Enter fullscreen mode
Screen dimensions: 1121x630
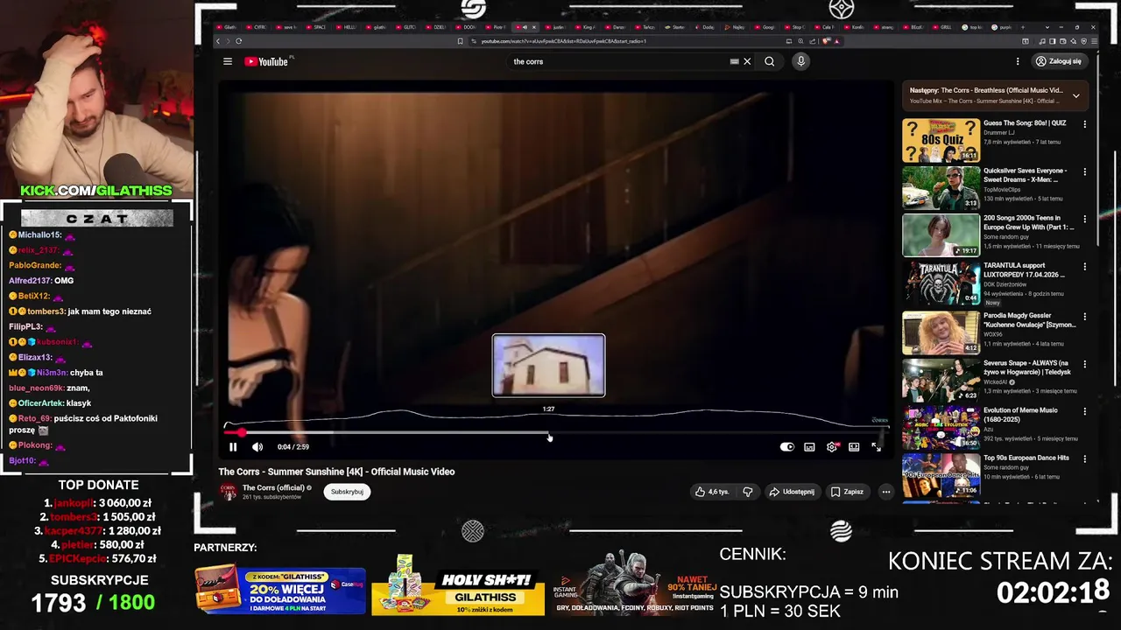click(x=876, y=447)
